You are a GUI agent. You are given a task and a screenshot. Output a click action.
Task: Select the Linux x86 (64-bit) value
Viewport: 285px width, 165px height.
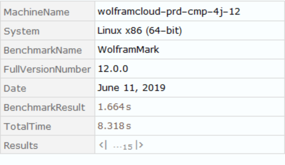[140, 31]
